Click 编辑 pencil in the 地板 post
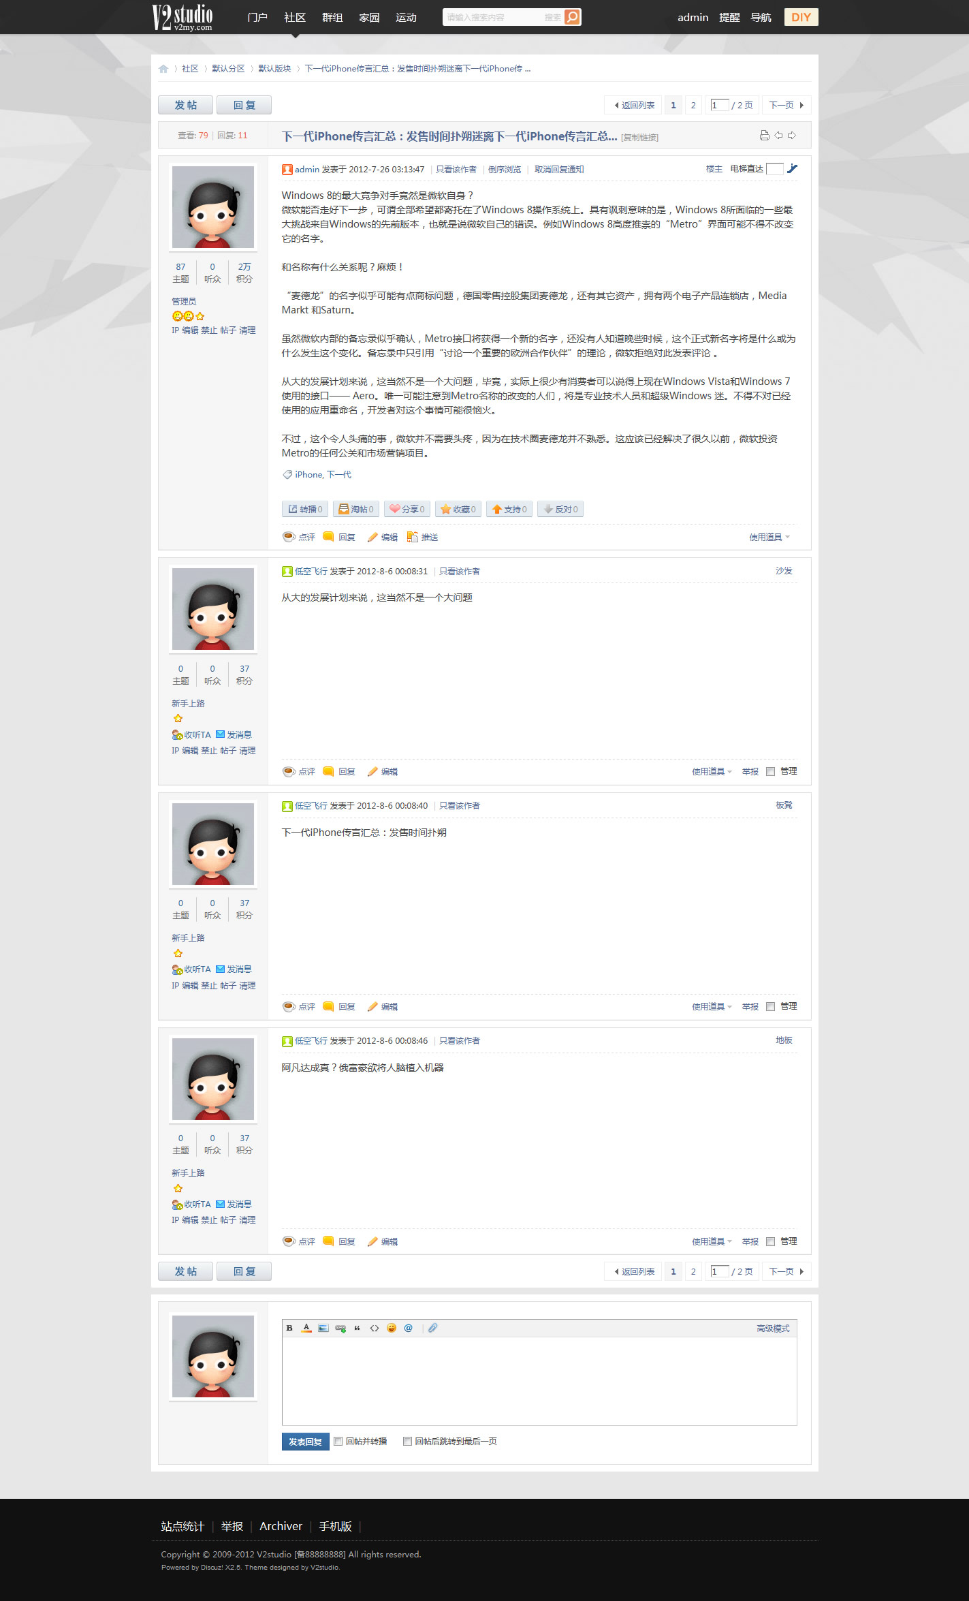 382,1241
